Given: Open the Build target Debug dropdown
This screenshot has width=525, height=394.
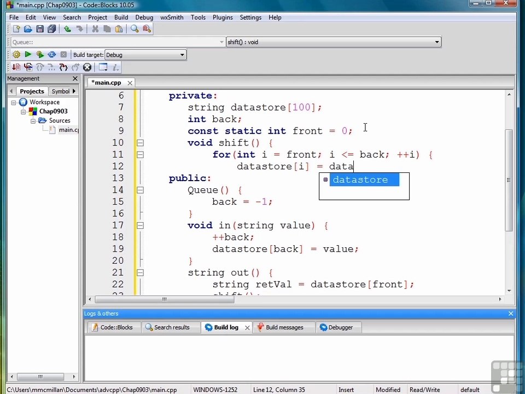Looking at the screenshot, I should [x=145, y=55].
